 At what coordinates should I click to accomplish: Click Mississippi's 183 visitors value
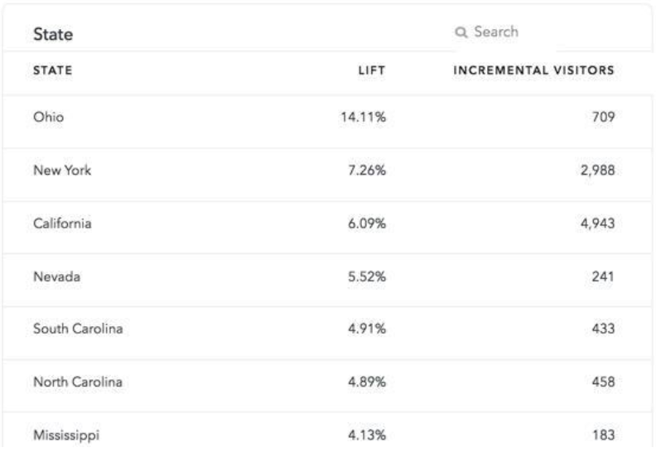point(604,435)
